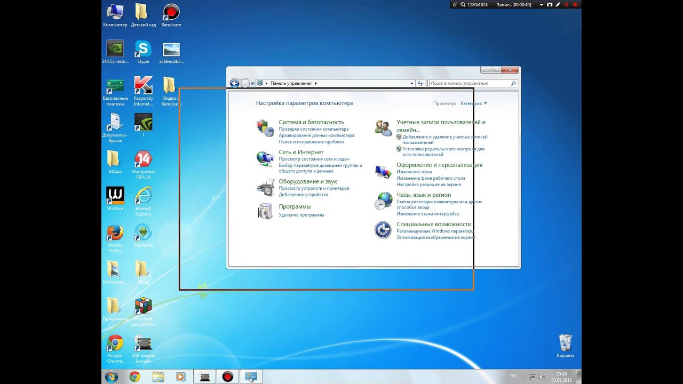Click the RU language indicator
The image size is (683, 384).
513,376
